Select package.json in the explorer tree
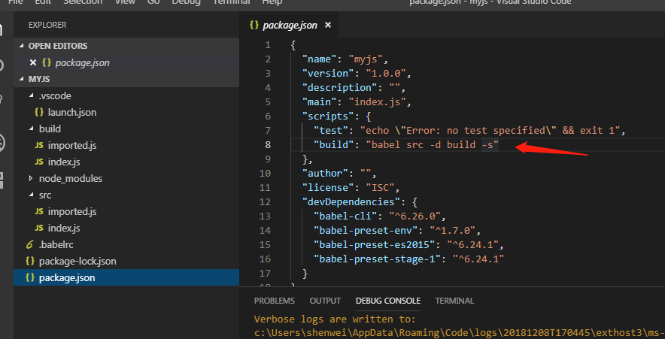665x339 pixels. tap(126, 277)
